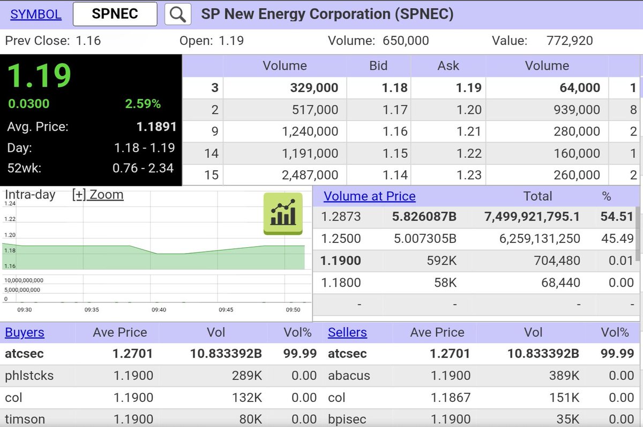Open the Volume at Price link
The image size is (643, 427).
point(370,196)
